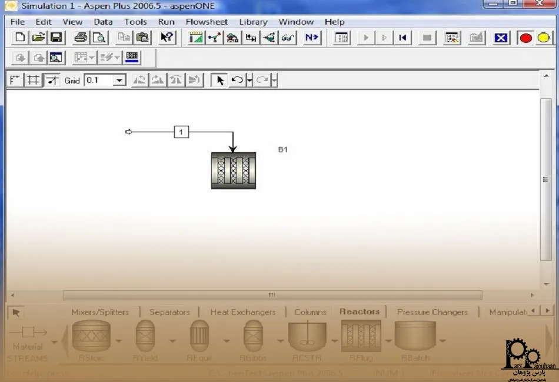The height and width of the screenshot is (382, 559).
Task: Open the Flowsheet menu
Action: click(207, 22)
